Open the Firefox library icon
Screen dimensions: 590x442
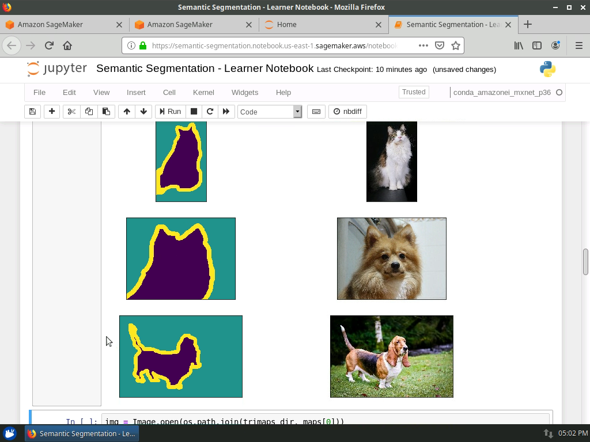tap(519, 45)
